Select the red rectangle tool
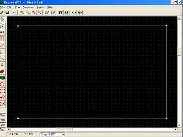 point(2,91)
